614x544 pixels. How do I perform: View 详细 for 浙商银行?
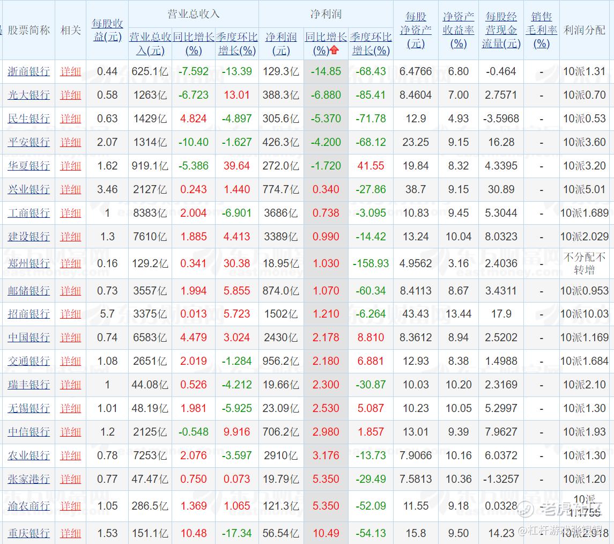click(x=70, y=71)
